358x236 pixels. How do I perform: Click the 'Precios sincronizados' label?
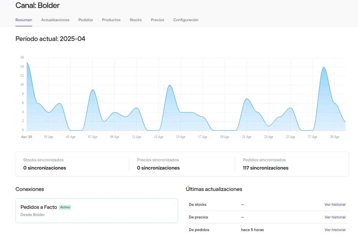pos(158,160)
